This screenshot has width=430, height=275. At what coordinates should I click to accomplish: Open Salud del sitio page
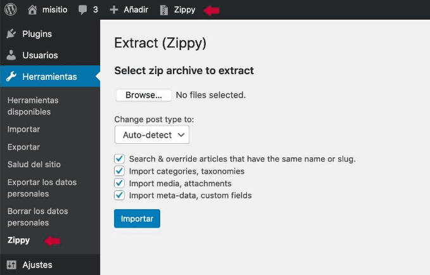coord(34,164)
